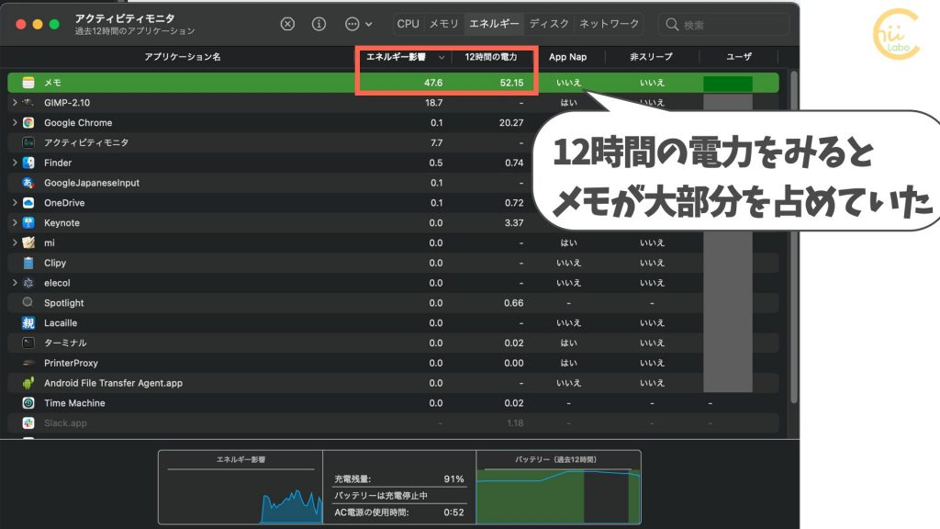The image size is (940, 529).
Task: Sort by 12時間の電力 column header
Action: (491, 57)
